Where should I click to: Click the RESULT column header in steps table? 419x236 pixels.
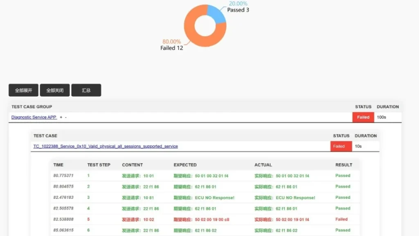pos(344,165)
